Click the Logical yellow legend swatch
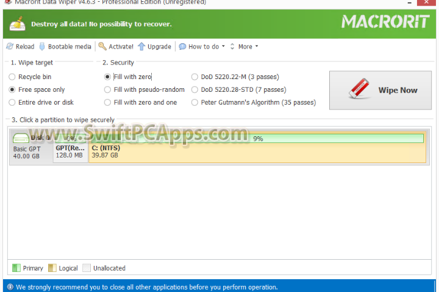This screenshot has width=439, height=292. (52, 268)
